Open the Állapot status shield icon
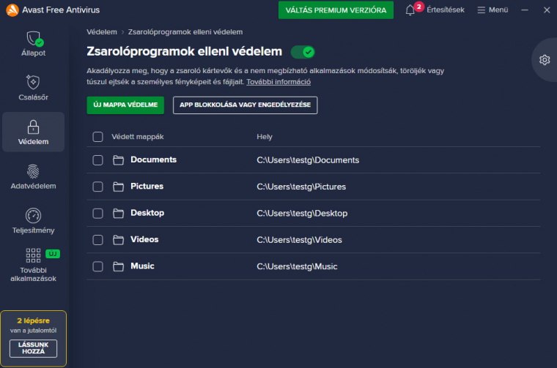 click(x=33, y=39)
